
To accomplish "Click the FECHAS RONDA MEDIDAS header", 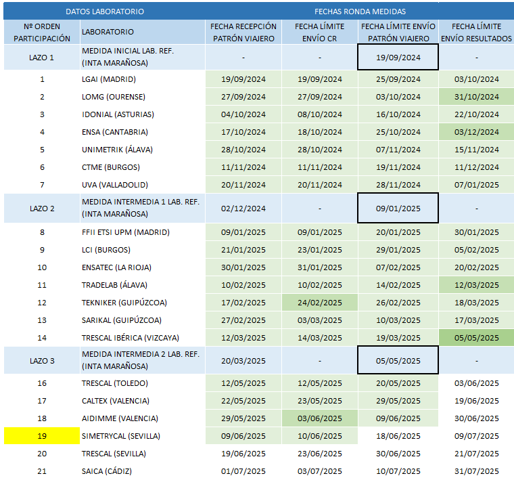I will point(360,12).
